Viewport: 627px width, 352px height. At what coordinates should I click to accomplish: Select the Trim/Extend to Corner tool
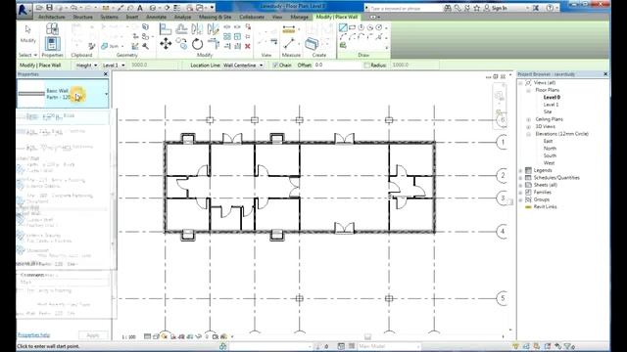point(214,43)
